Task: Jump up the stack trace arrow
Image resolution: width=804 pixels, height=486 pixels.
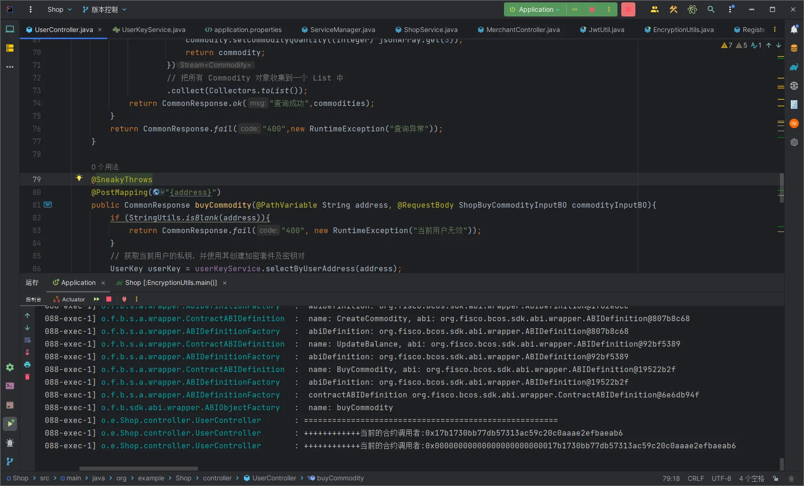Action: click(x=27, y=316)
